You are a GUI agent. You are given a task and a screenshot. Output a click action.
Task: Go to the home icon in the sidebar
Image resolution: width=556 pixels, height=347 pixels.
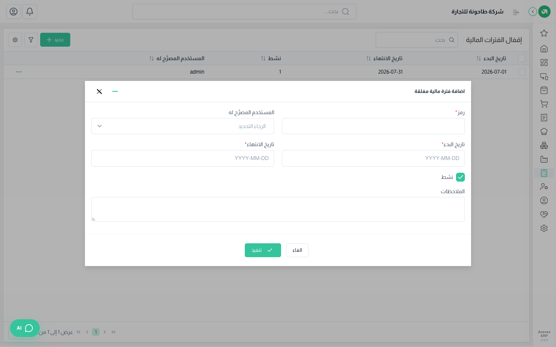544,49
